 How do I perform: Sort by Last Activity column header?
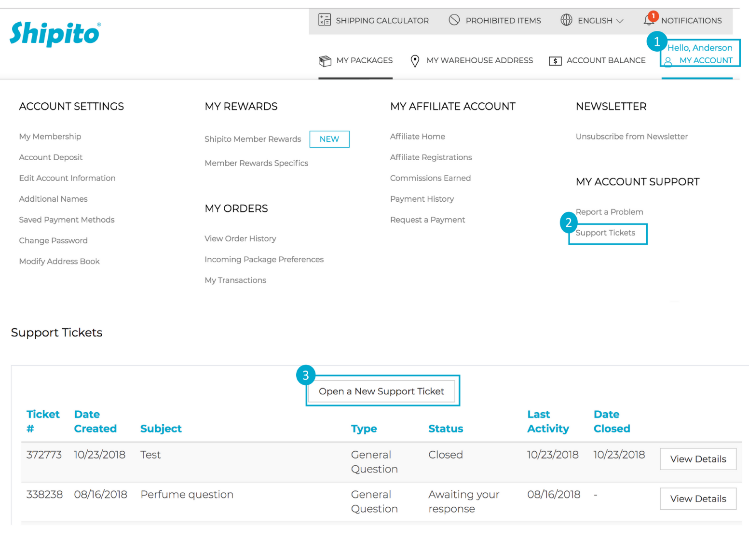[x=548, y=421]
